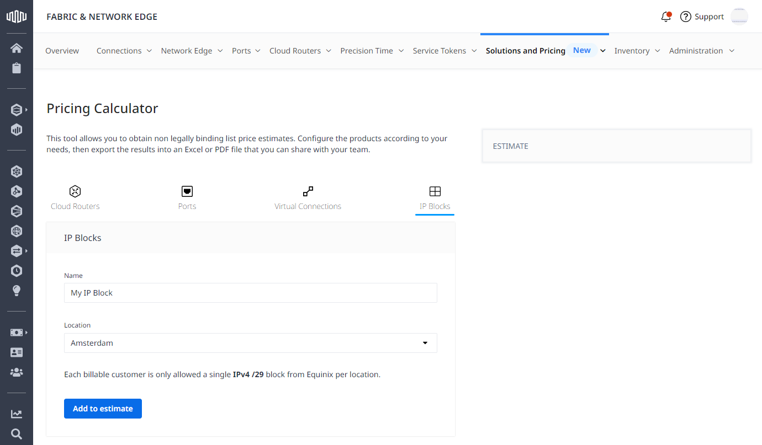Click the ESTIMATE panel header
Screen dimensions: 762x445
[617, 146]
